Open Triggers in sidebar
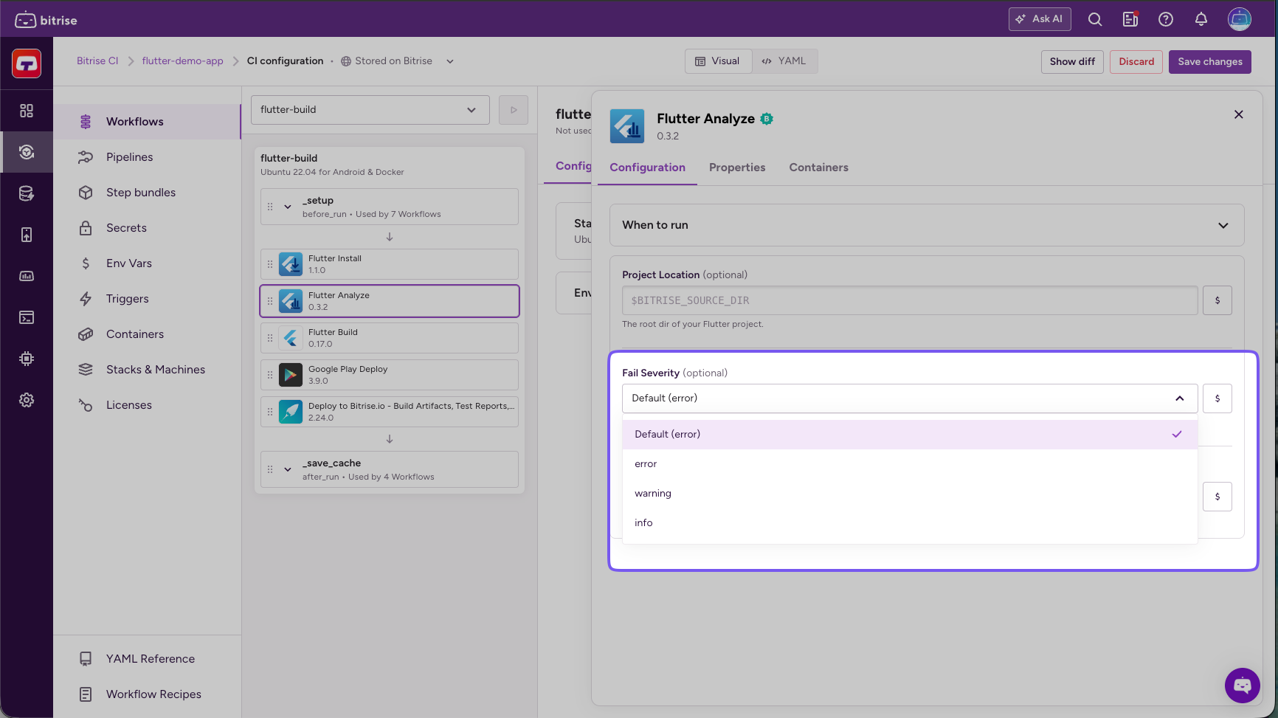Image resolution: width=1278 pixels, height=718 pixels. 148,299
